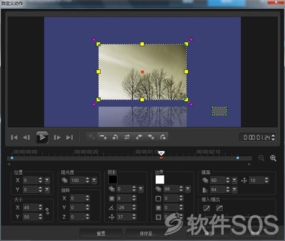Click shadow distance field showing 37
The height and width of the screenshot is (241, 285).
(124, 217)
